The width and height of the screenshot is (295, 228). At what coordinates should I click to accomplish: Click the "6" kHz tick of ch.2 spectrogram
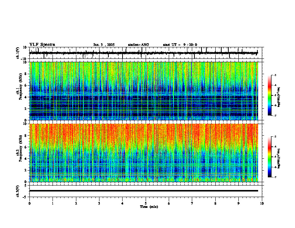click(26, 147)
